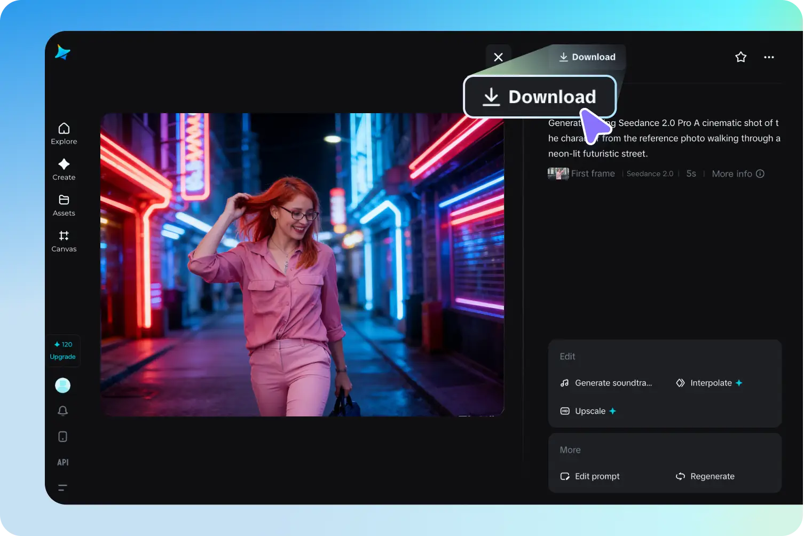Open the API section
The width and height of the screenshot is (804, 536).
62,462
